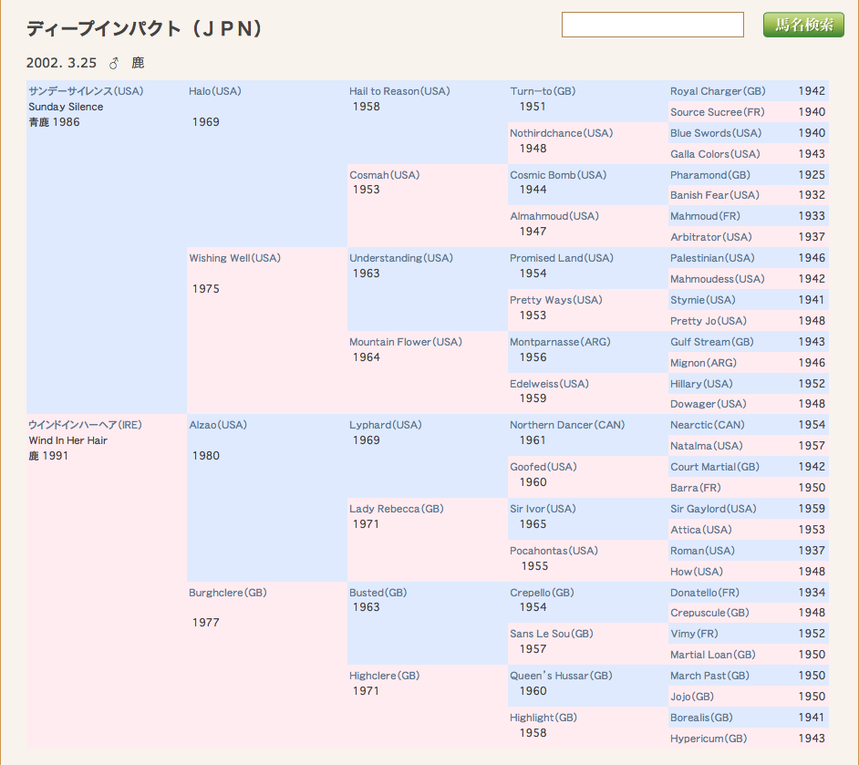Open Hypericum(GB) ancestor page
The width and height of the screenshot is (859, 765).
709,739
